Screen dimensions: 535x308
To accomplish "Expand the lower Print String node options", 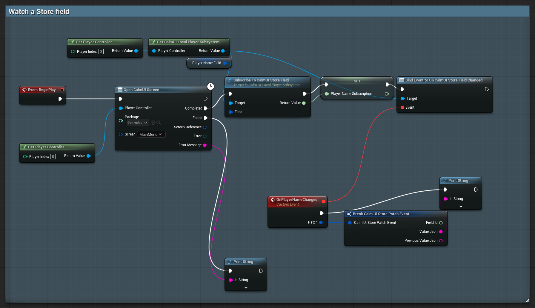I will pyautogui.click(x=246, y=288).
